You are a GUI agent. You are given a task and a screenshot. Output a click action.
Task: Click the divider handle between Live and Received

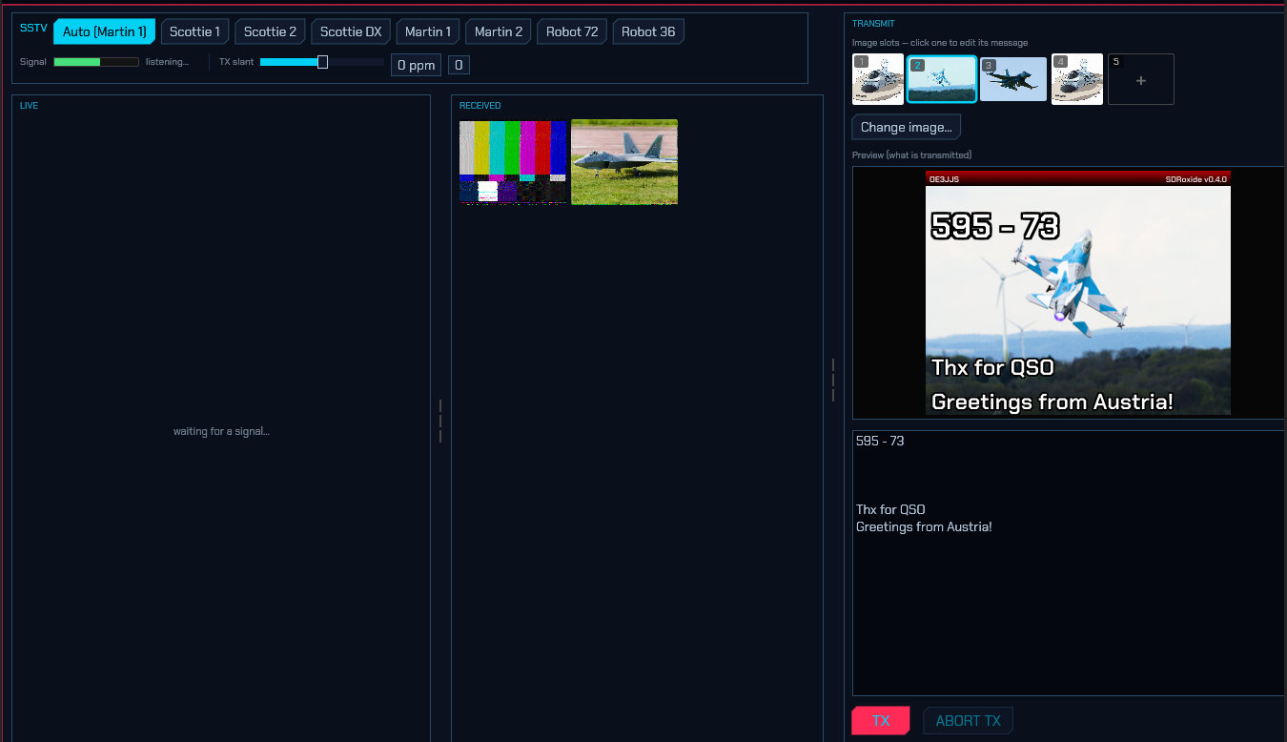[440, 421]
